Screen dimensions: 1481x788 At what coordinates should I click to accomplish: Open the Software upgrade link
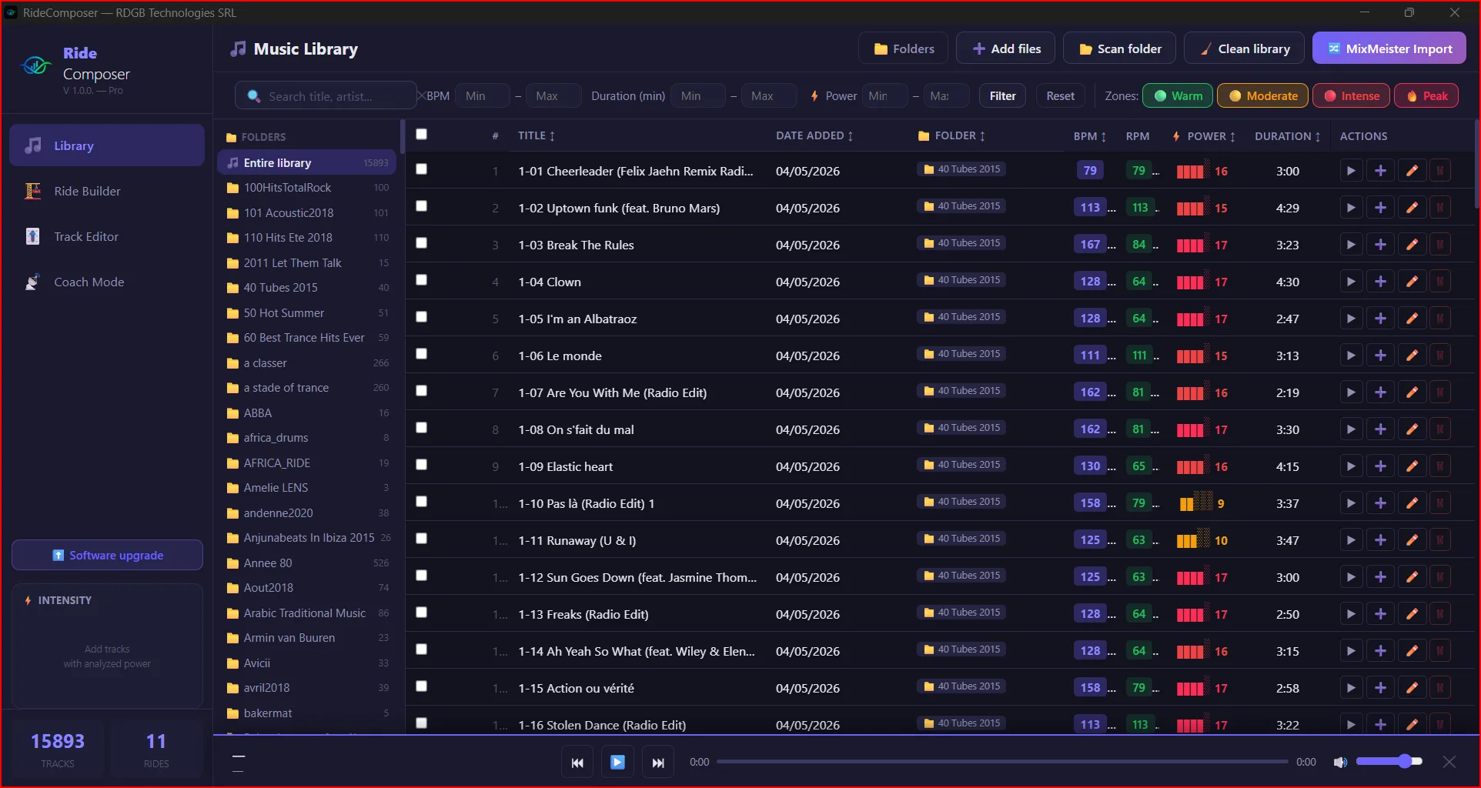pyautogui.click(x=107, y=555)
